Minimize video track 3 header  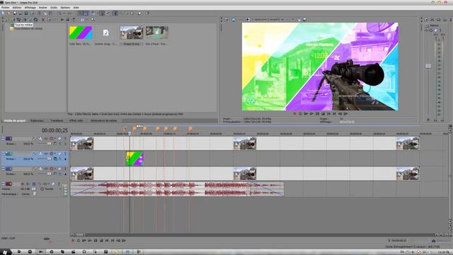click(3, 169)
